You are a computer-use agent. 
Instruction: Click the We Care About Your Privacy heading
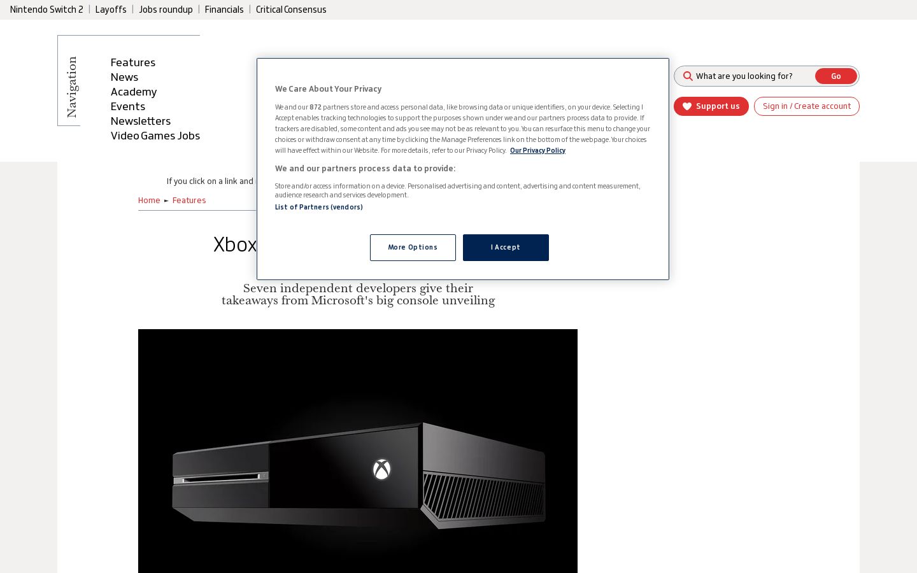329,89
